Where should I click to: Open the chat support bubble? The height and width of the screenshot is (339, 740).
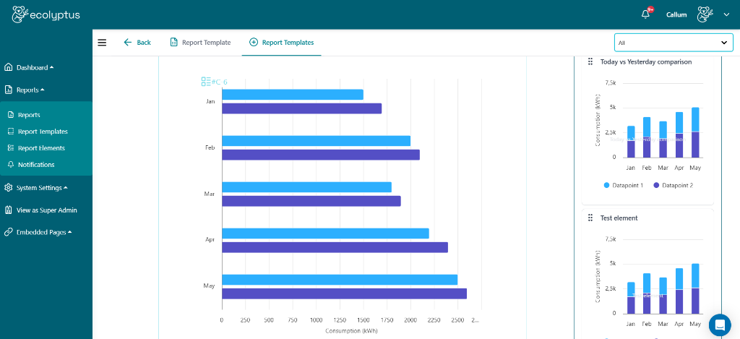(720, 325)
